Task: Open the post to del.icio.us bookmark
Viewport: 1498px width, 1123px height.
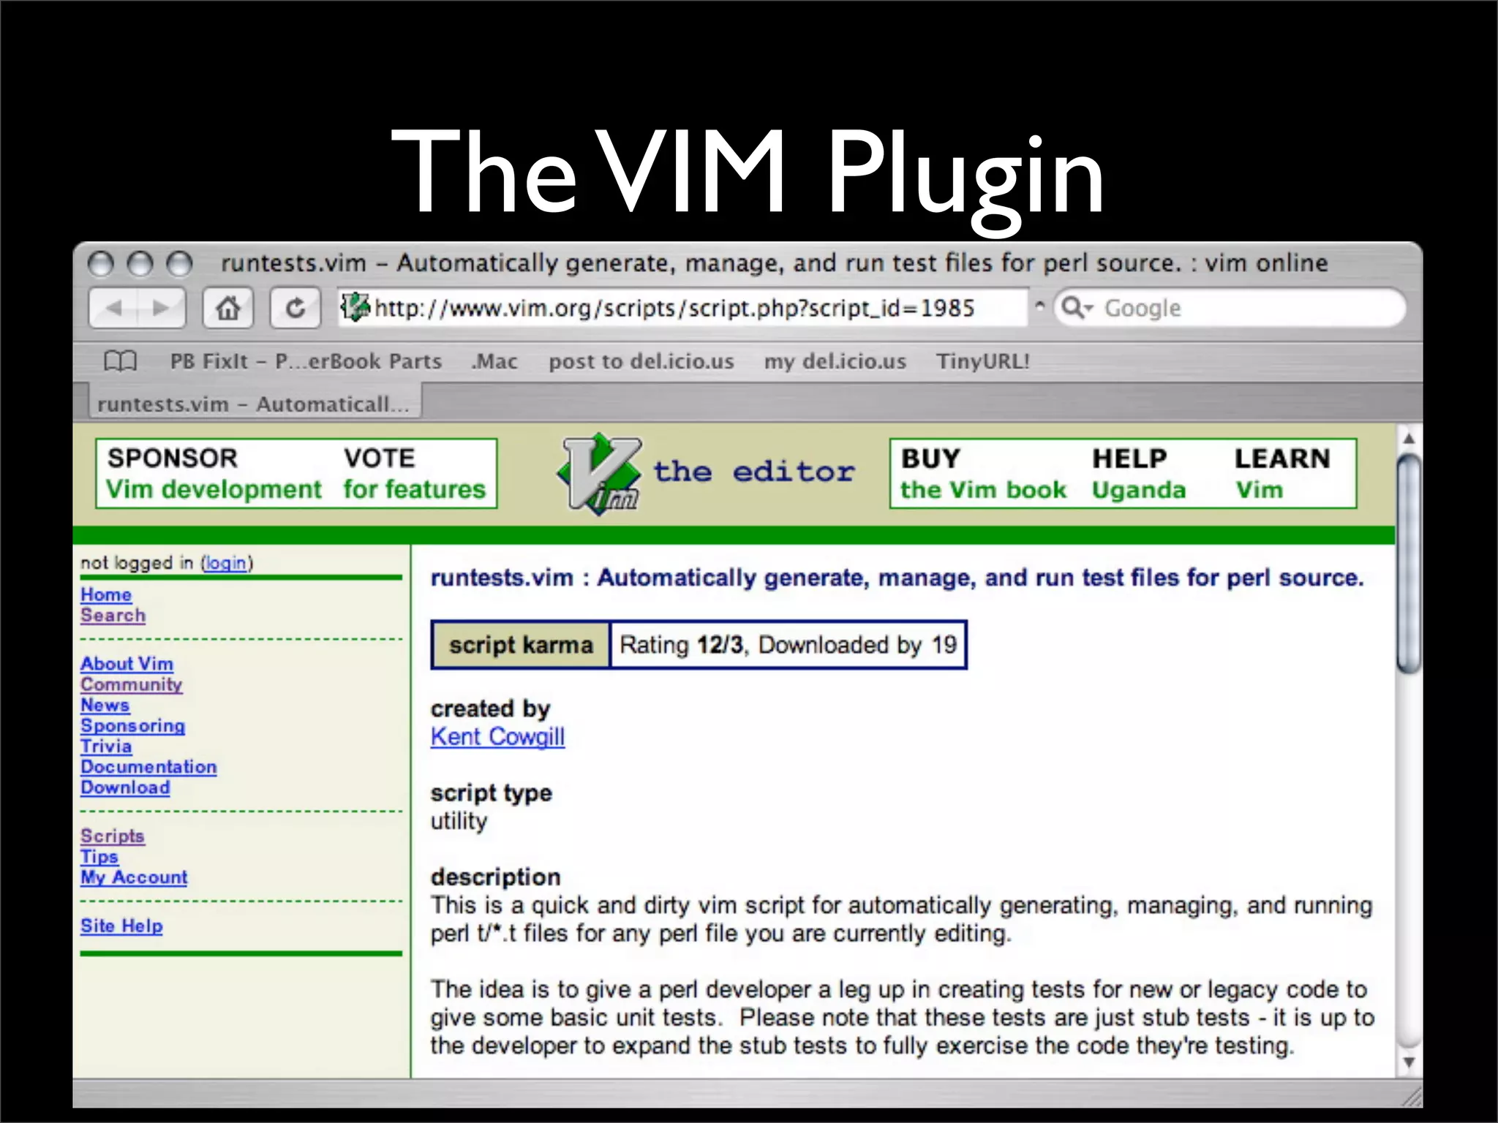Action: coord(641,361)
